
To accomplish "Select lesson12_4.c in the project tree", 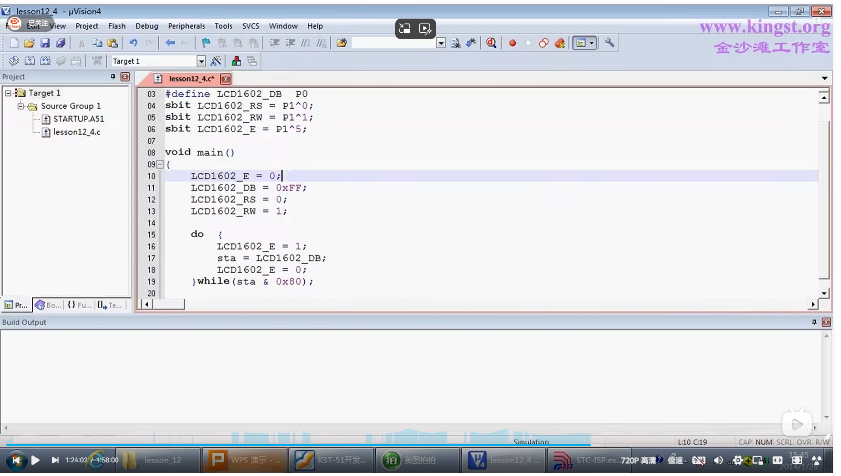I will pyautogui.click(x=77, y=132).
